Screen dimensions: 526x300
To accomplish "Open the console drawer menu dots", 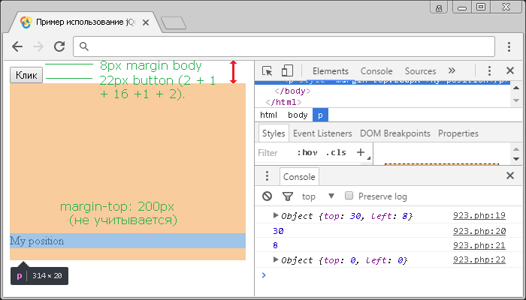I will 267,175.
